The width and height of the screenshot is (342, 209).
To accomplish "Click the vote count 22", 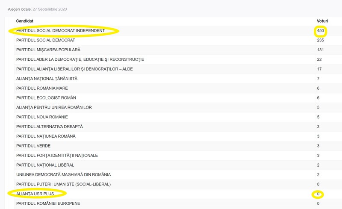I will point(319,59).
